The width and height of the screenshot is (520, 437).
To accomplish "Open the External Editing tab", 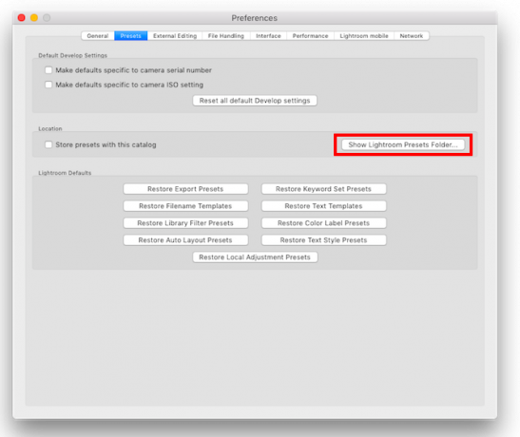I will (x=175, y=36).
